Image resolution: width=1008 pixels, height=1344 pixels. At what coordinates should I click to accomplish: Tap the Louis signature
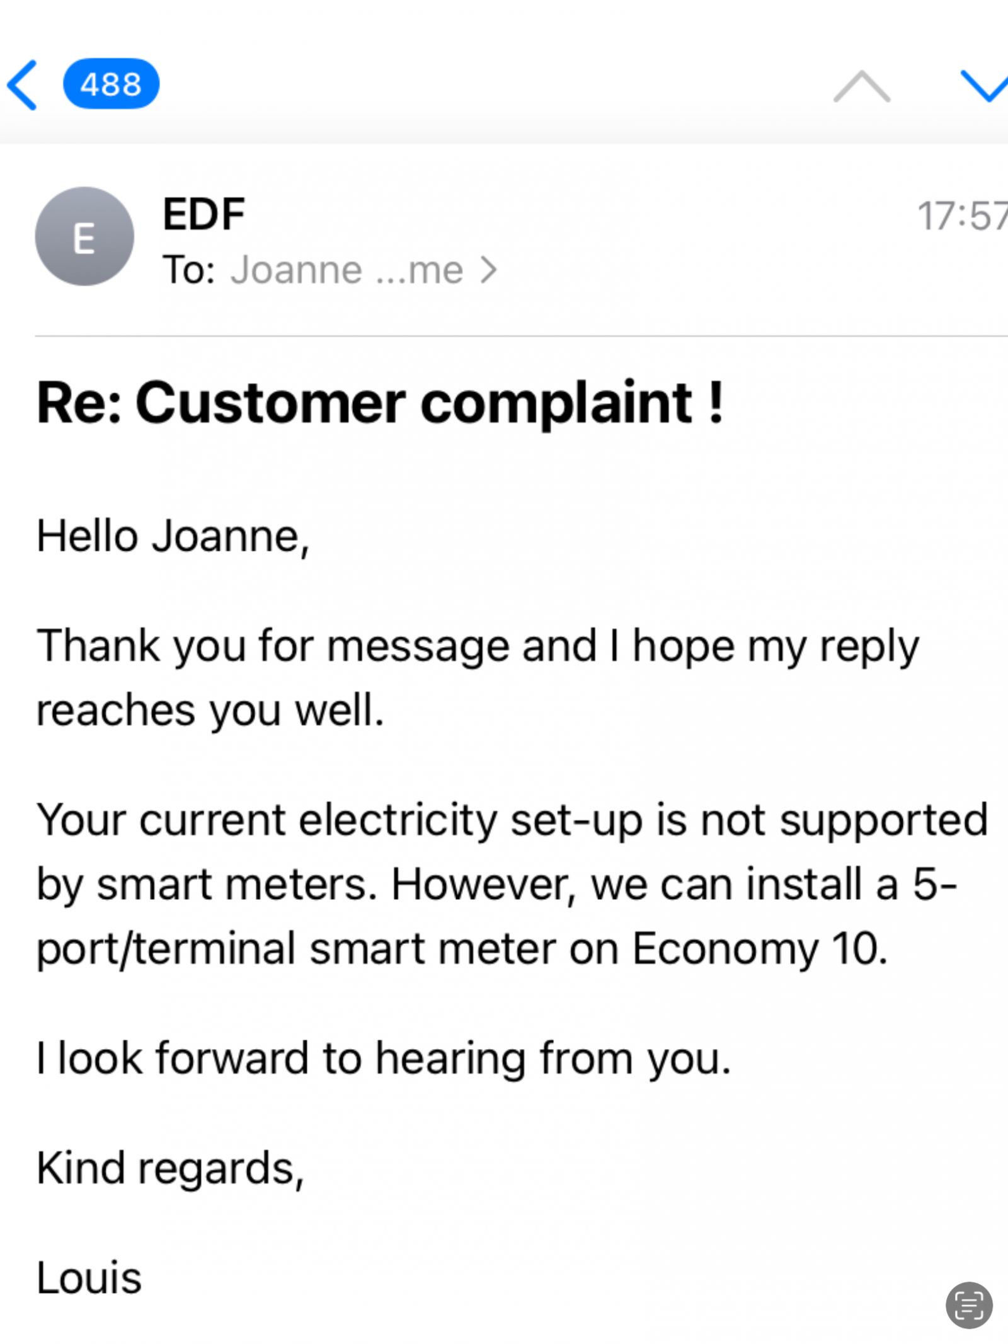coord(89,1277)
